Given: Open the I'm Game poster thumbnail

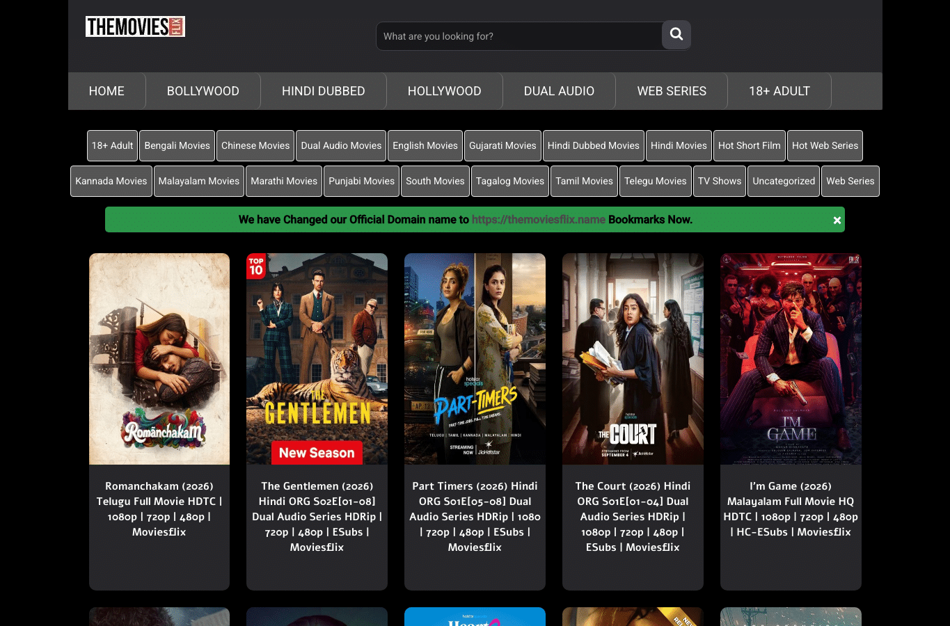Looking at the screenshot, I should click(791, 359).
